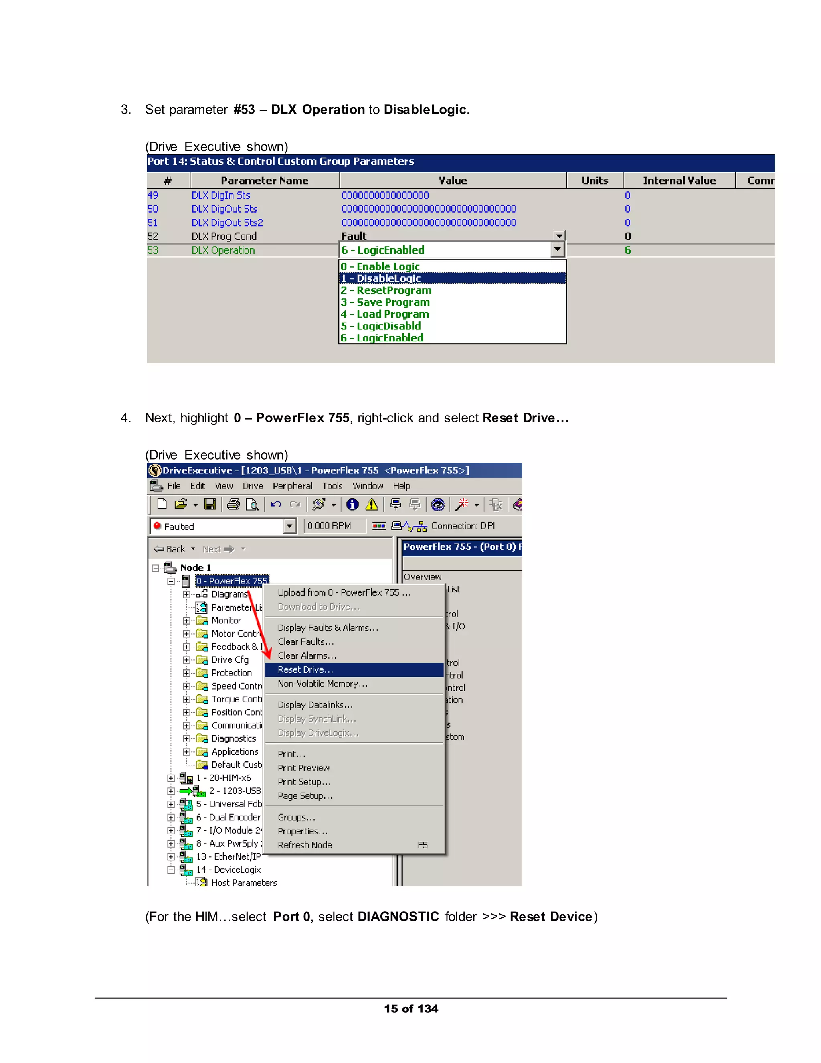Screen dimensions: 821x1063
Task: Click the Open icon's dropdown arrow
Action: 195,505
